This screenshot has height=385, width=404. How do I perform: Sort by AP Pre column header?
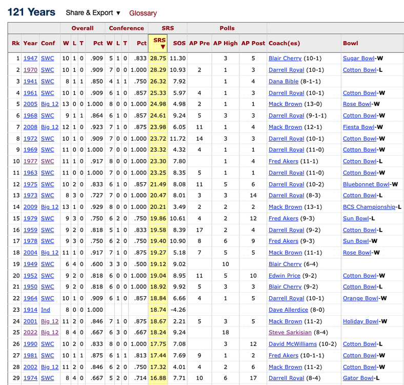[199, 44]
